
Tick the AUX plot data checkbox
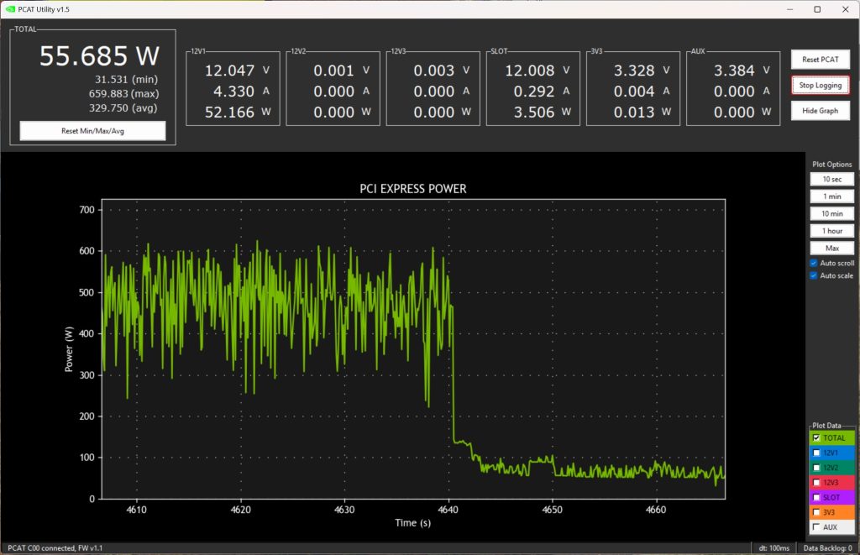(817, 527)
